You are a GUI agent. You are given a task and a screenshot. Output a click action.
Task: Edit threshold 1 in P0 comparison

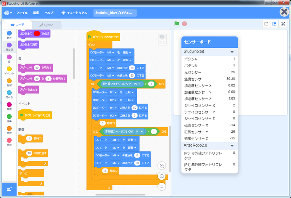tap(151, 84)
